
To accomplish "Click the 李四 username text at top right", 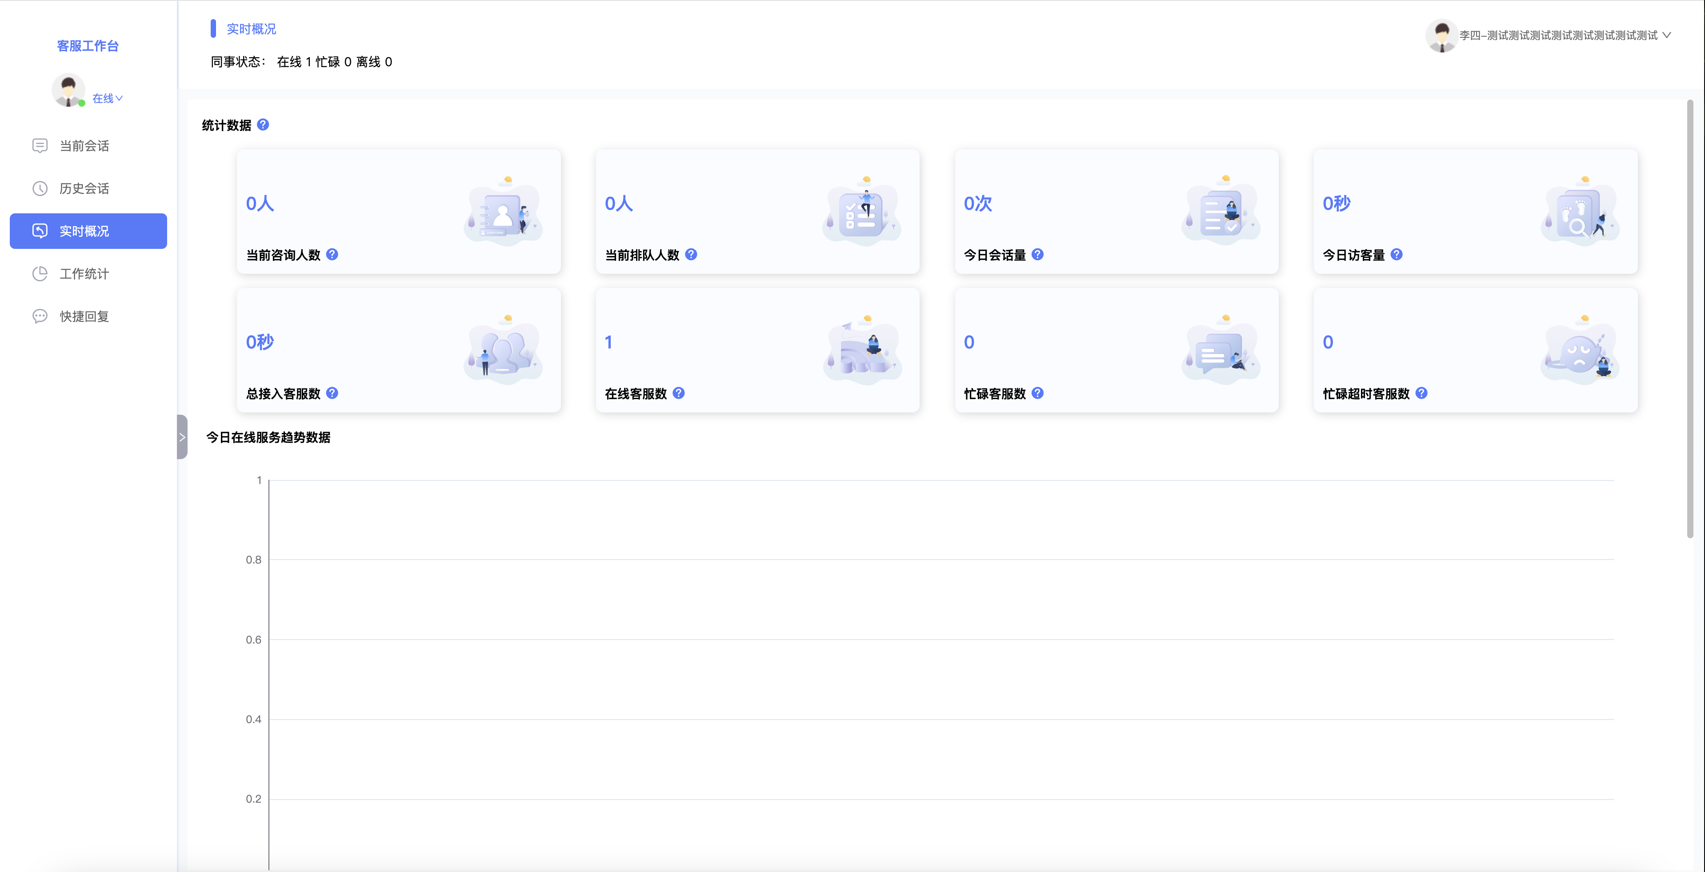I will click(x=1558, y=36).
